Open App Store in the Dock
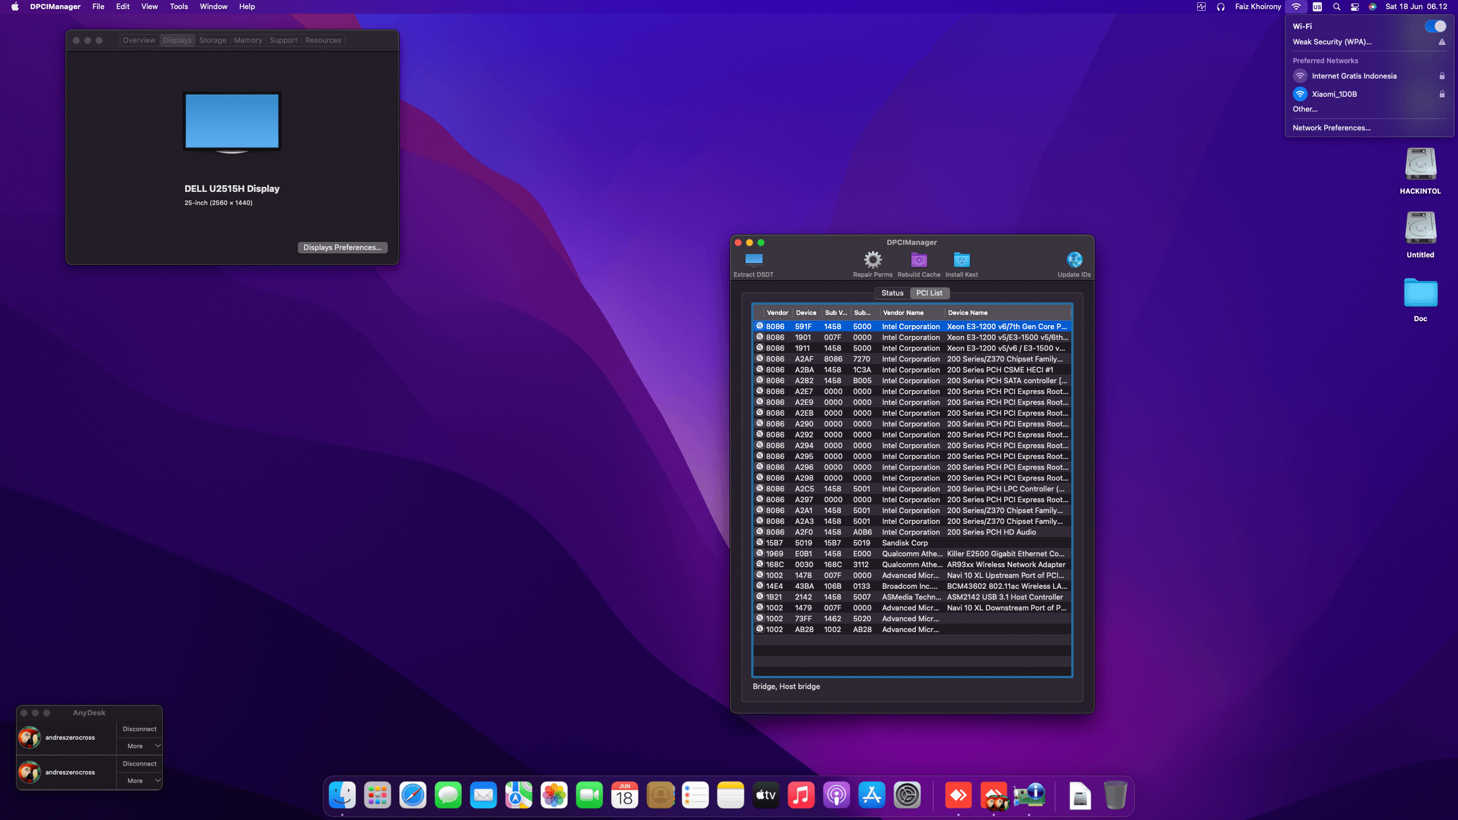 tap(872, 795)
